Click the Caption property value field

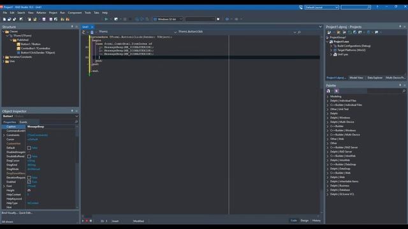[x=50, y=127]
